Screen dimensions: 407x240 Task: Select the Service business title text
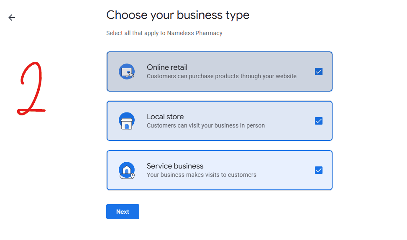click(x=175, y=166)
